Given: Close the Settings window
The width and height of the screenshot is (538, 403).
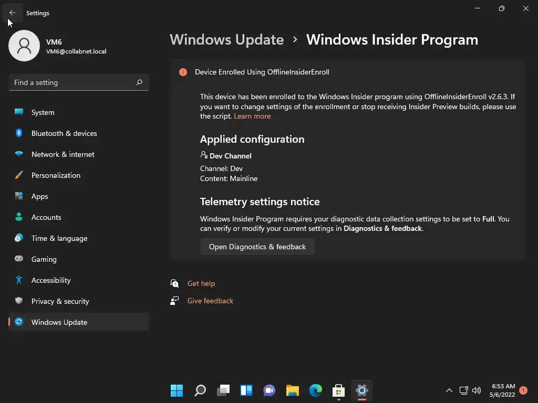Looking at the screenshot, I should pyautogui.click(x=525, y=8).
